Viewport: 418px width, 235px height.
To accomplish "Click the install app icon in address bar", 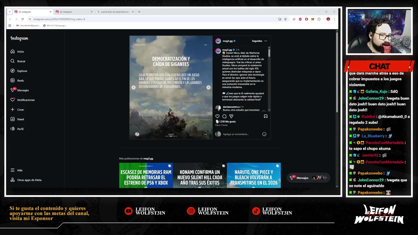I will (280, 19).
